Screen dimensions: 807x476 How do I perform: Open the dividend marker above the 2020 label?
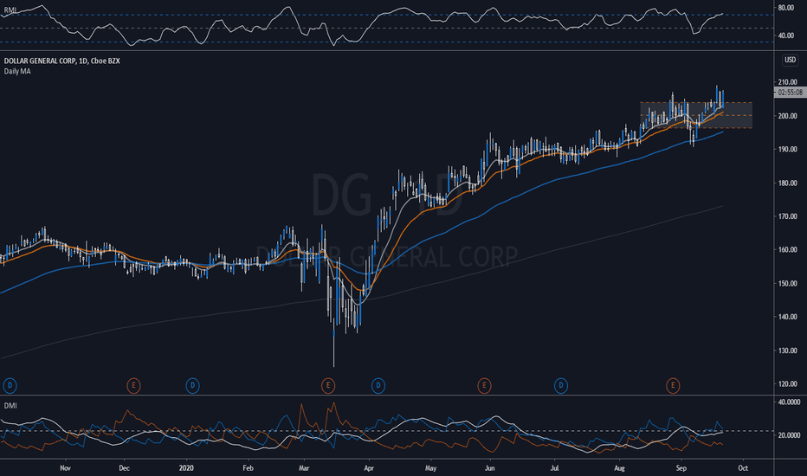click(192, 385)
